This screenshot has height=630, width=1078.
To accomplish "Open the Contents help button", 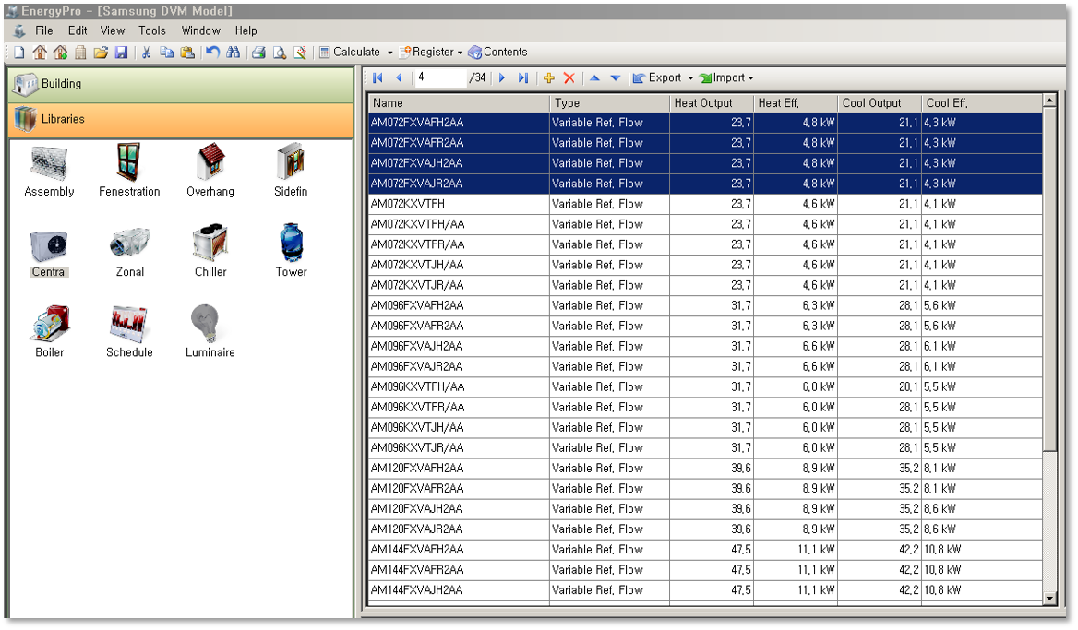I will coord(497,53).
